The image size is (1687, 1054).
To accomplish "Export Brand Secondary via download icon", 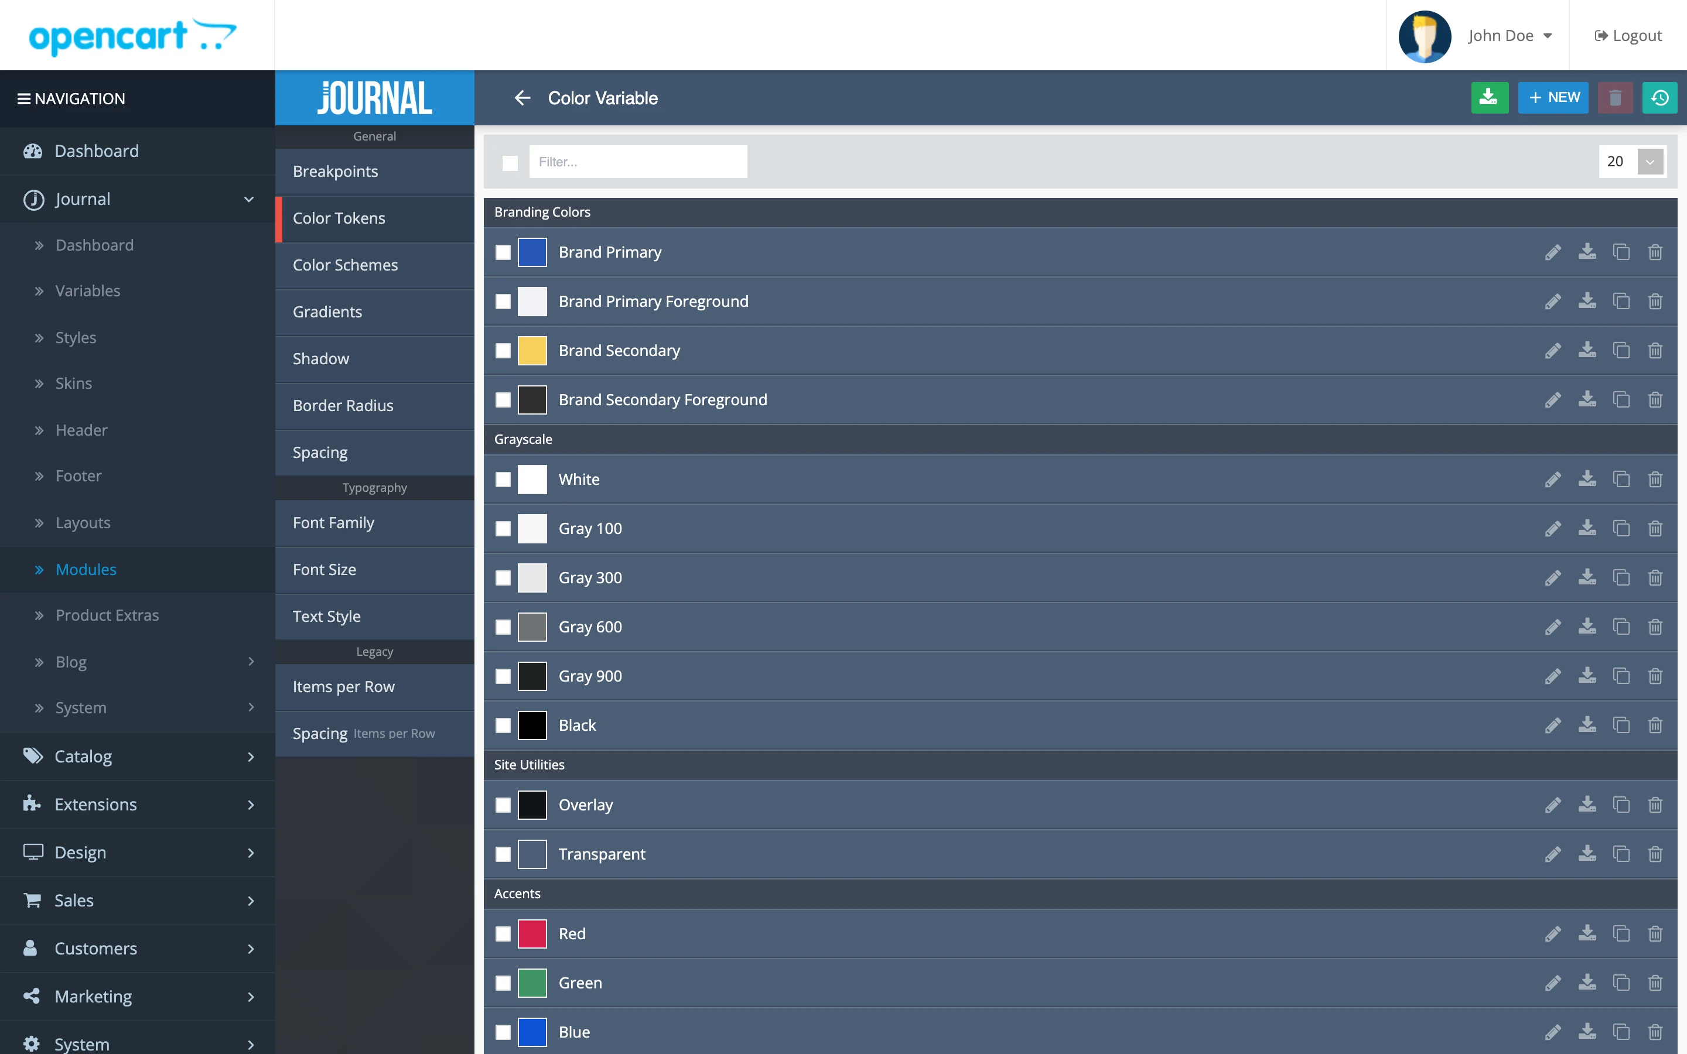I will pyautogui.click(x=1587, y=351).
